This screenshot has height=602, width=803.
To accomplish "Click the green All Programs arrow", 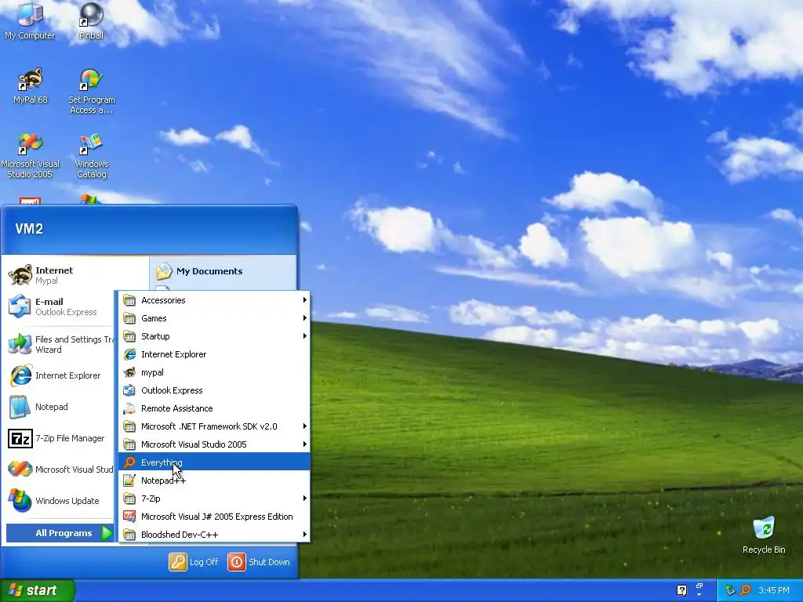I will click(x=107, y=533).
